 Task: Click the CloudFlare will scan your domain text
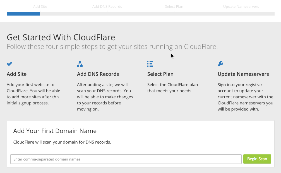click(x=62, y=142)
